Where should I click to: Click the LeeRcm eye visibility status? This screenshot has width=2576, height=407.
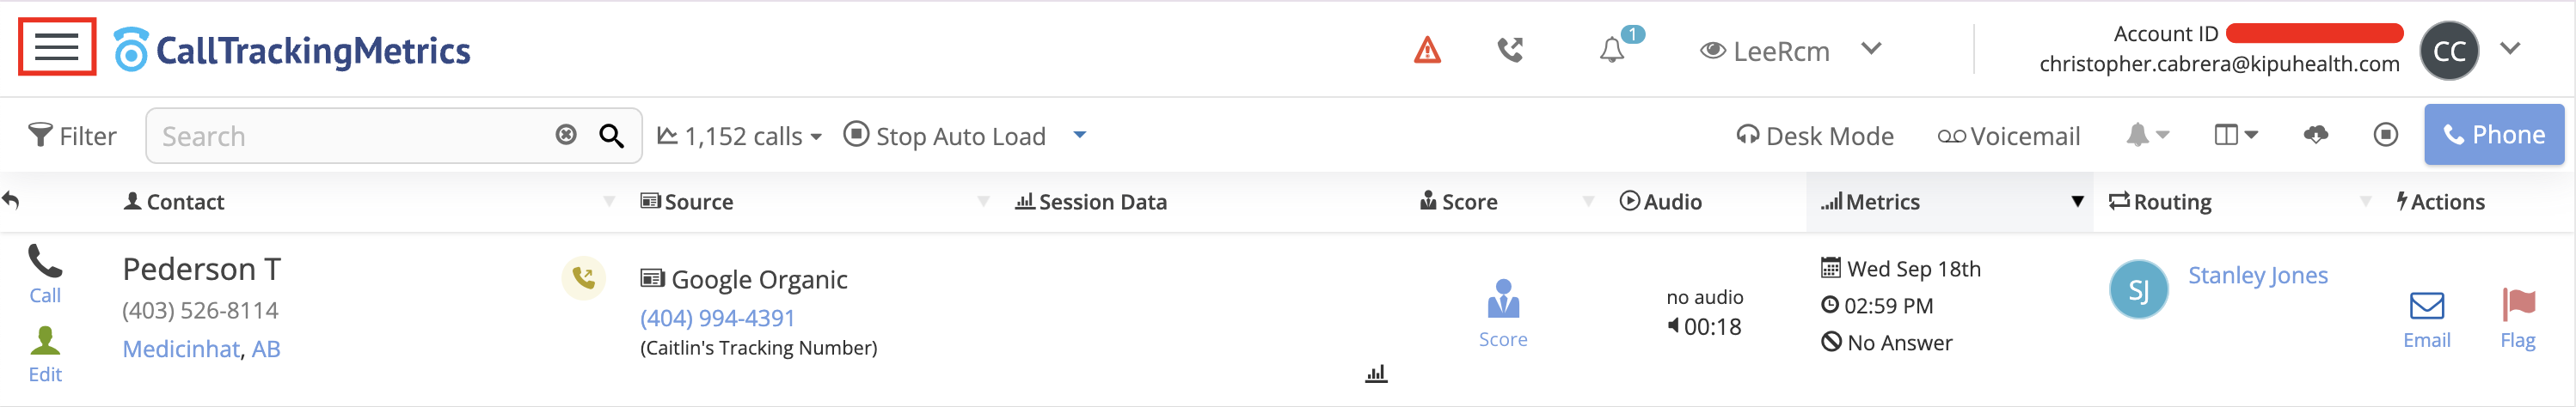pos(1765,51)
